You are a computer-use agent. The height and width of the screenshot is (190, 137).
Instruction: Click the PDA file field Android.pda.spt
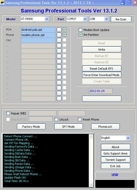pyautogui.click(x=38, y=30)
